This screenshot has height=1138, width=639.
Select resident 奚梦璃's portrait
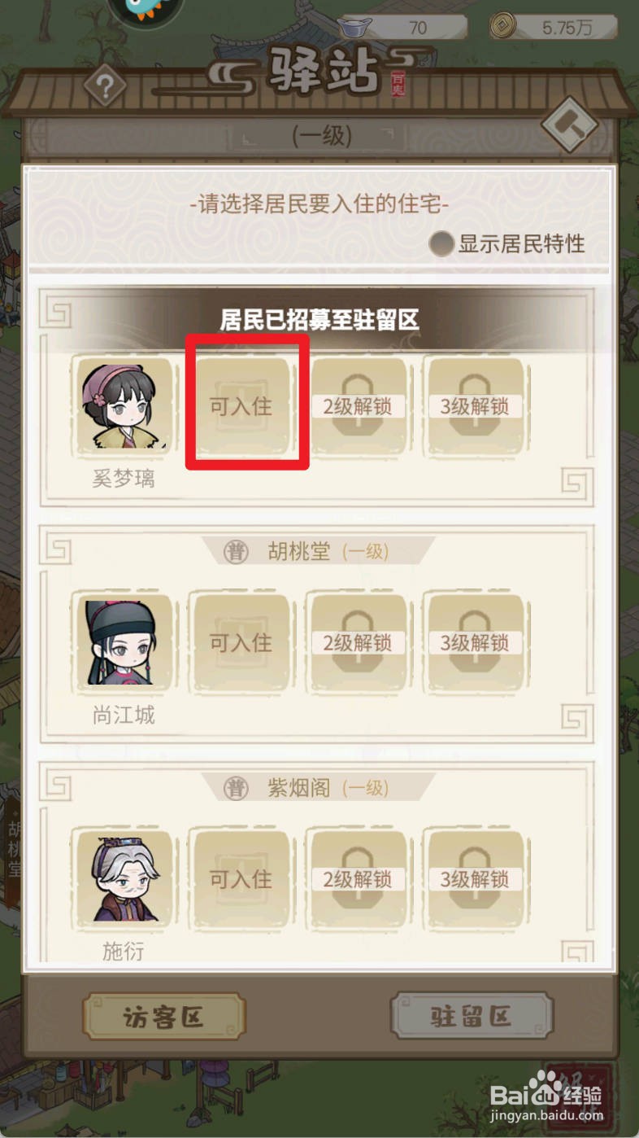pos(124,406)
